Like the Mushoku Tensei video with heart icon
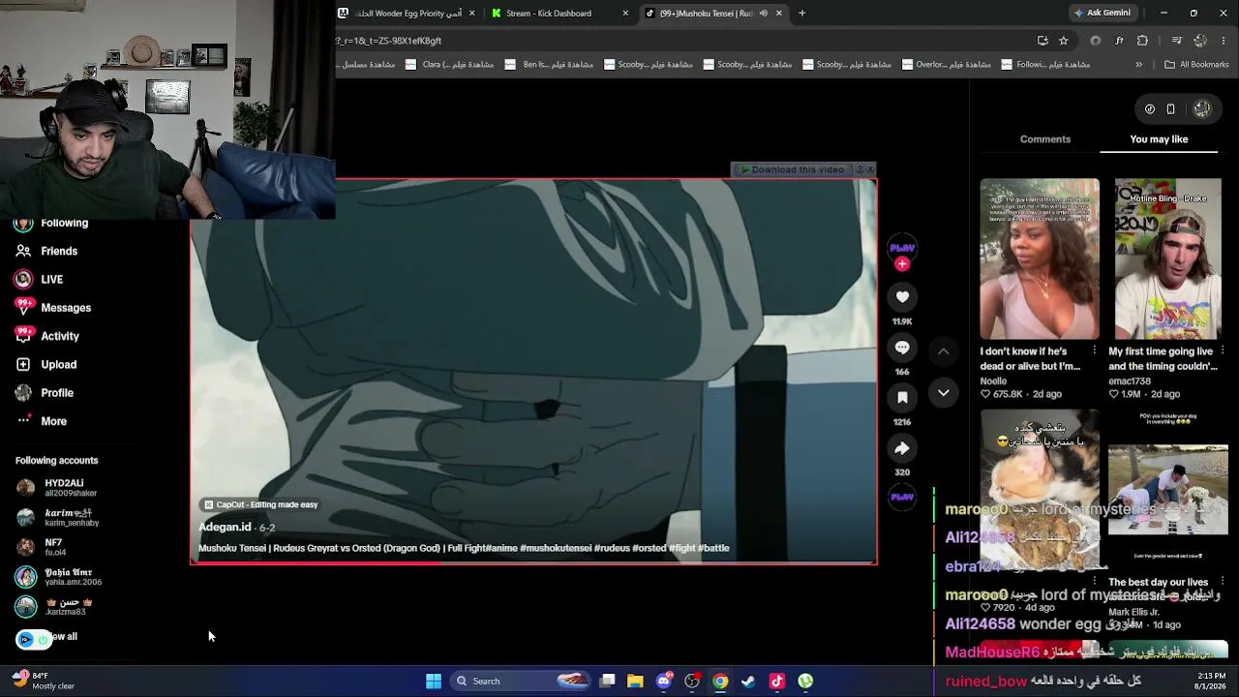 902,297
